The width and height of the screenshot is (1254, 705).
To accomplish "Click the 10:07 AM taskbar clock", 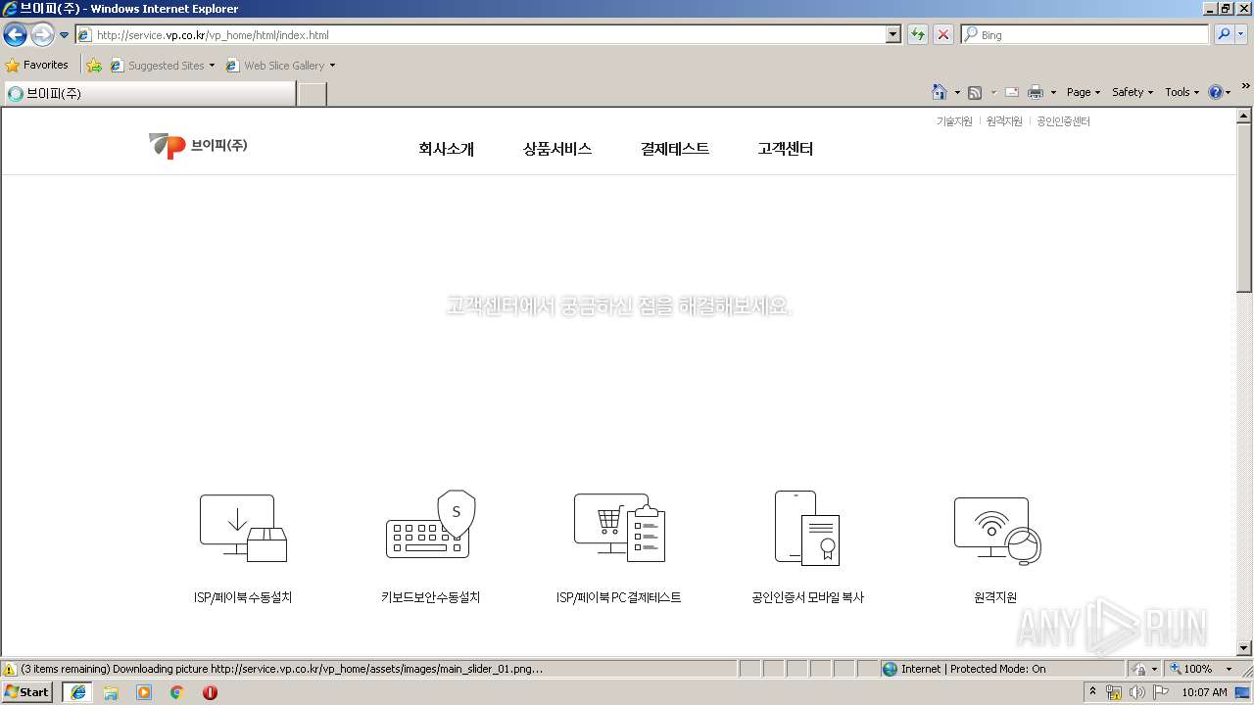I will tap(1204, 692).
